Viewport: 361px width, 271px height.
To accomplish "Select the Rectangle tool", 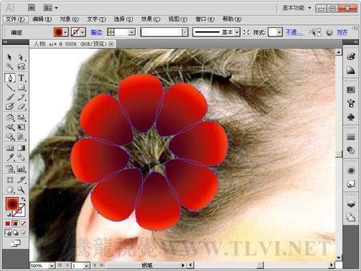I will (x=21, y=87).
